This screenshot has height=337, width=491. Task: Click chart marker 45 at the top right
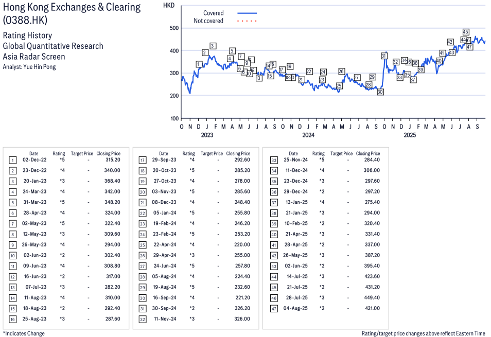[x=466, y=32]
